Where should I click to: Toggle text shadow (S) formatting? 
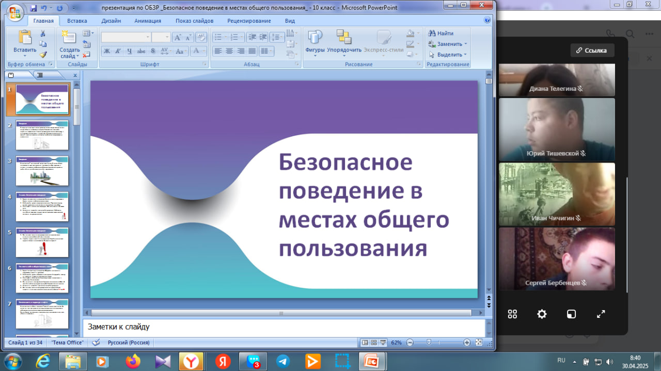152,51
